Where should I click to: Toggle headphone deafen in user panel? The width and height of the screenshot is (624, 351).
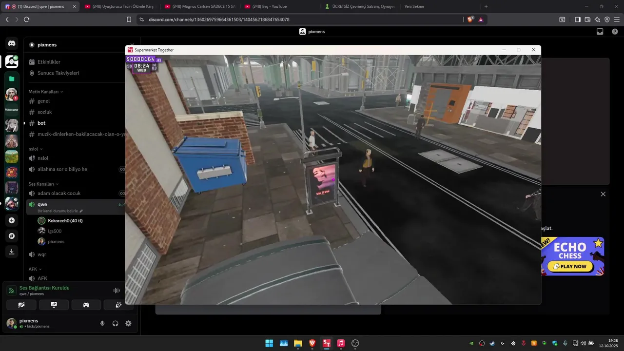point(116,323)
